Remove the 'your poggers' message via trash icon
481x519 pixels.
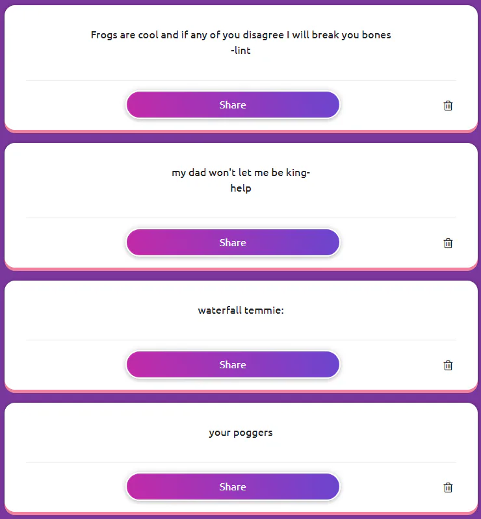point(448,487)
